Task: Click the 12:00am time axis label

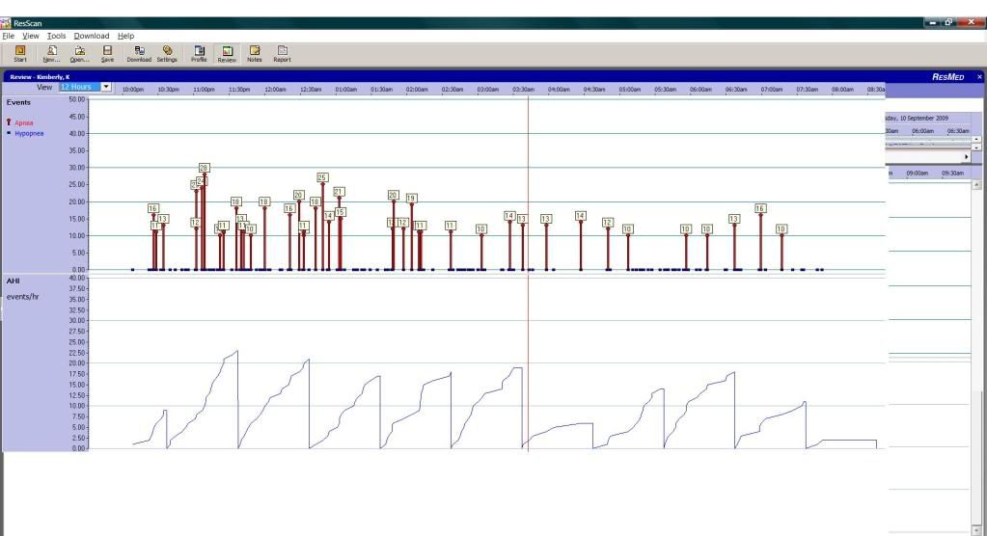Action: coord(276,89)
